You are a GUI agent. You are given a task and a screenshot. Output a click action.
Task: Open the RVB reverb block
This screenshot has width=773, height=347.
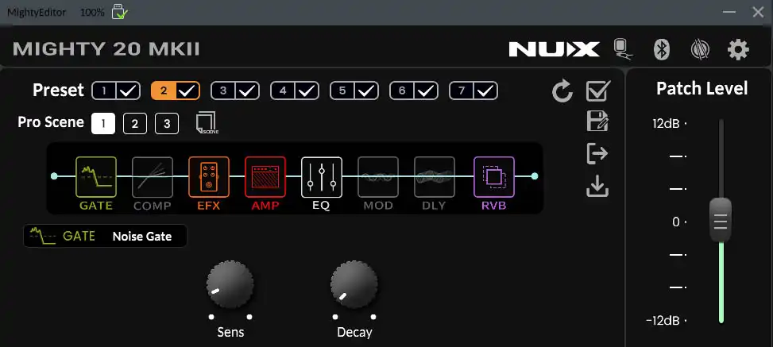pos(494,177)
